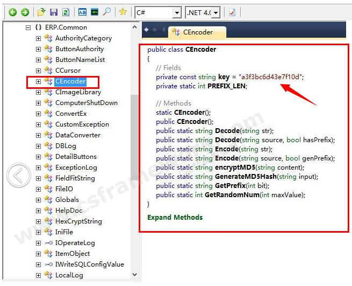The image size is (352, 286).
Task: Select the CEncoder tab
Action: (197, 32)
